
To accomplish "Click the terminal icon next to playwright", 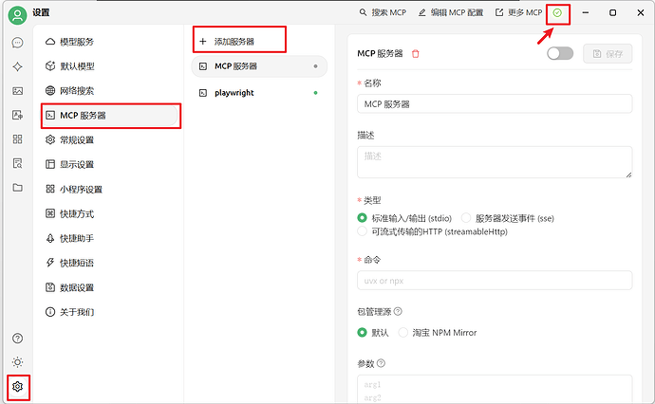I will click(x=203, y=93).
